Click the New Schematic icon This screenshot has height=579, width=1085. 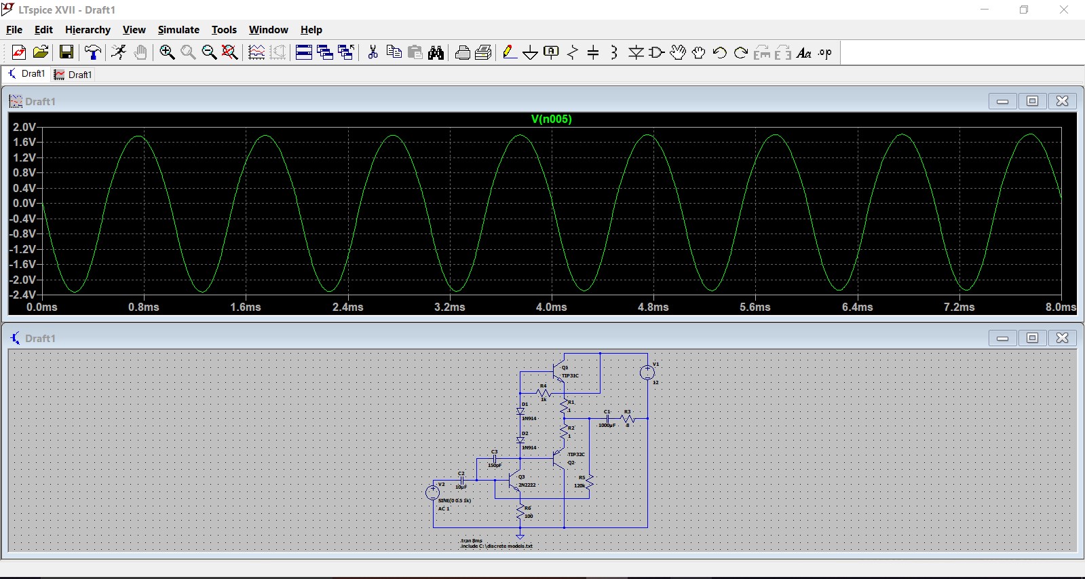tap(19, 52)
